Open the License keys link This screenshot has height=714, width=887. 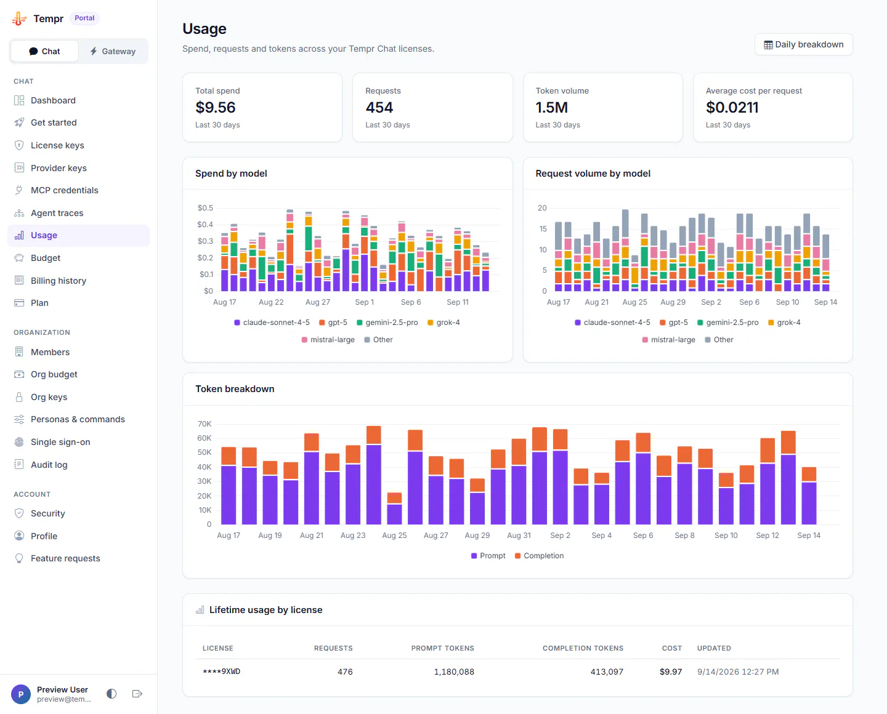click(79, 145)
